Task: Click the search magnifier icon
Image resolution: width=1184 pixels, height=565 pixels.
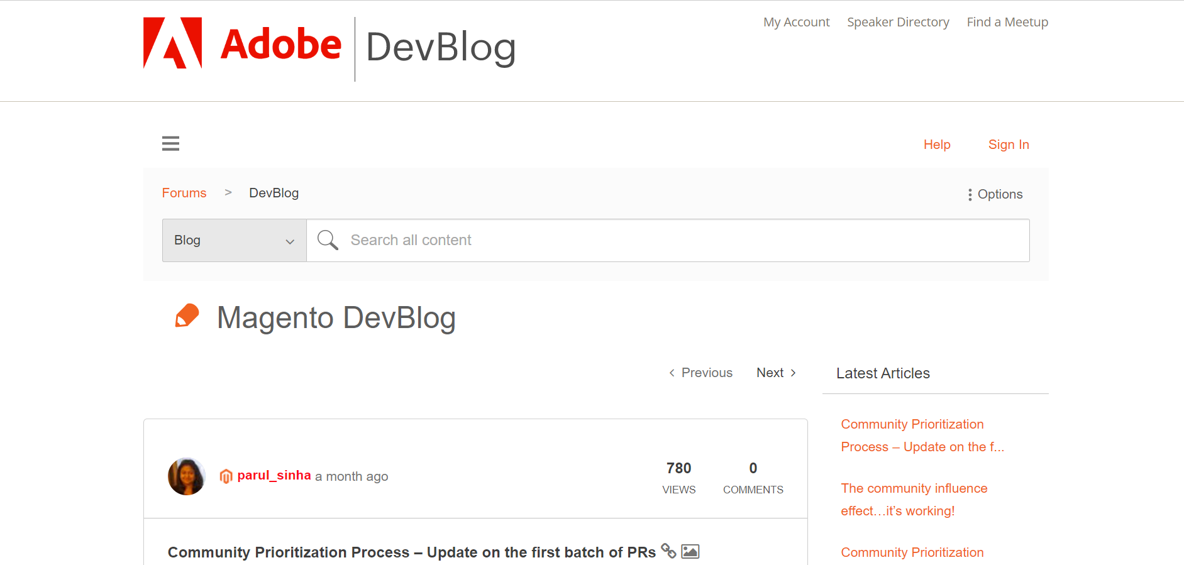Action: 327,240
